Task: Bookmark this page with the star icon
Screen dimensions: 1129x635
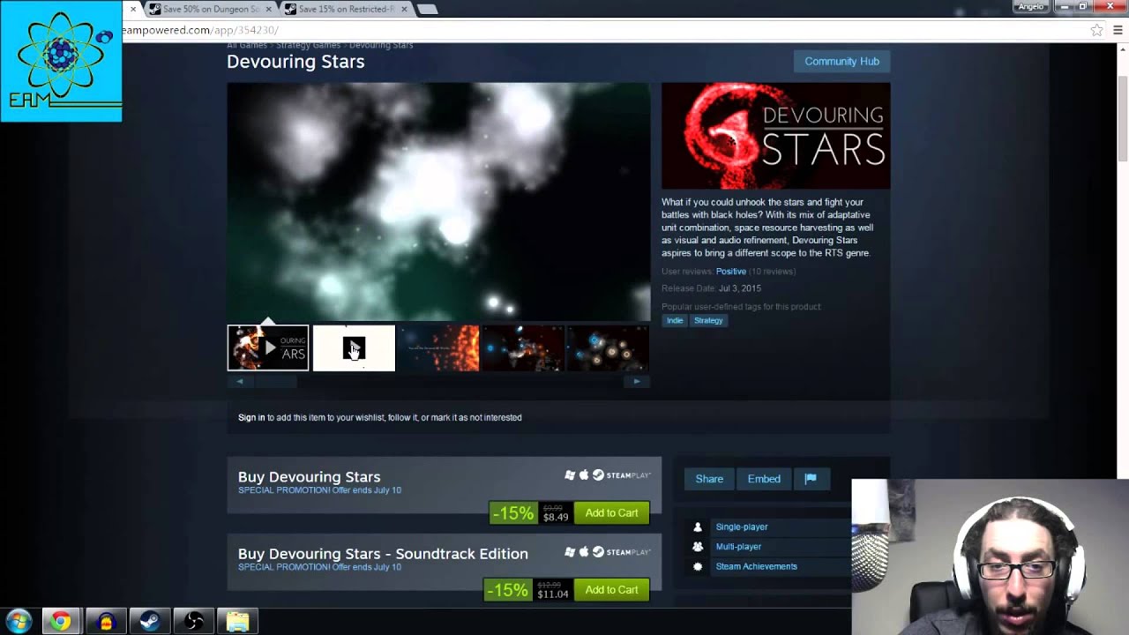Action: point(1096,30)
